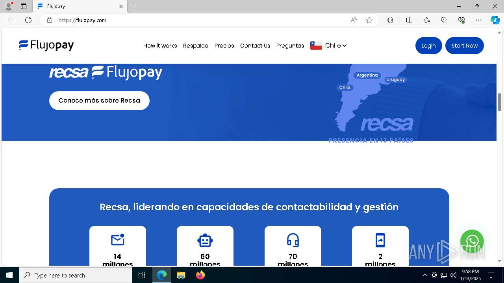
Task: Go to Contact Us in the navigation
Action: pyautogui.click(x=255, y=46)
